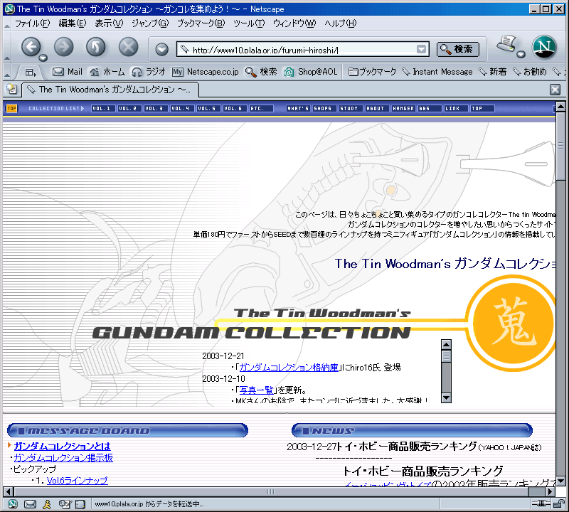Click the down arrow of the update-log scrollbar
The width and height of the screenshot is (569, 512).
446,398
